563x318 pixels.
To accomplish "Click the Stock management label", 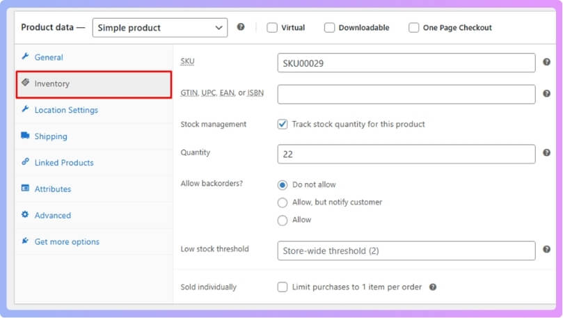I will (213, 124).
